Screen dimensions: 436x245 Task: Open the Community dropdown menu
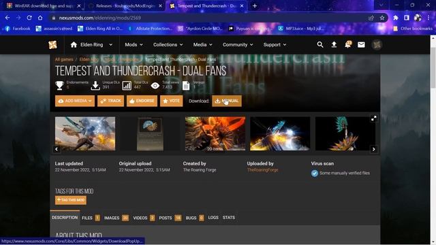point(238,45)
